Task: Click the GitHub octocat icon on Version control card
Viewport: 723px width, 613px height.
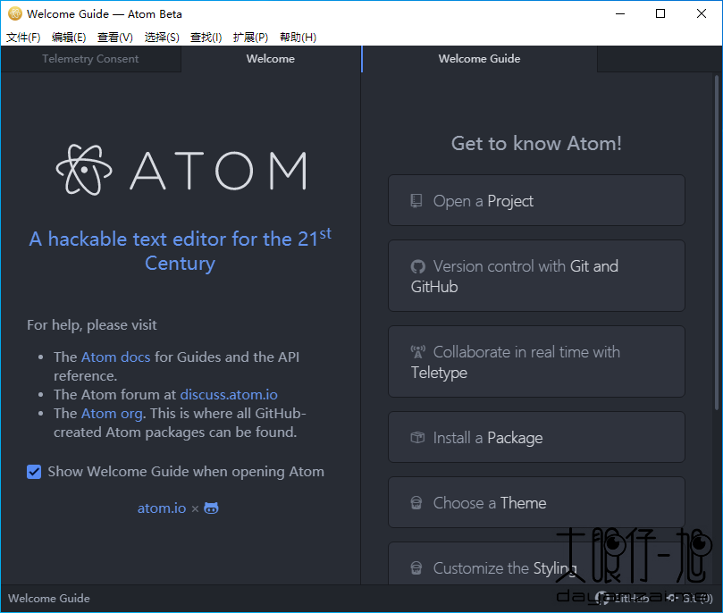Action: tap(417, 266)
